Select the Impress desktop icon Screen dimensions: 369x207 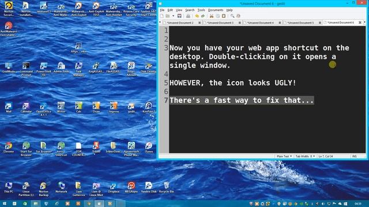[x=114, y=108]
